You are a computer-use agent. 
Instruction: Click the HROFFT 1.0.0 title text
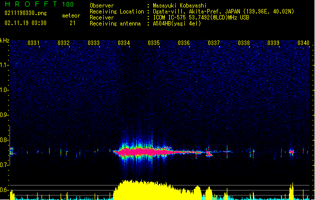[40, 4]
